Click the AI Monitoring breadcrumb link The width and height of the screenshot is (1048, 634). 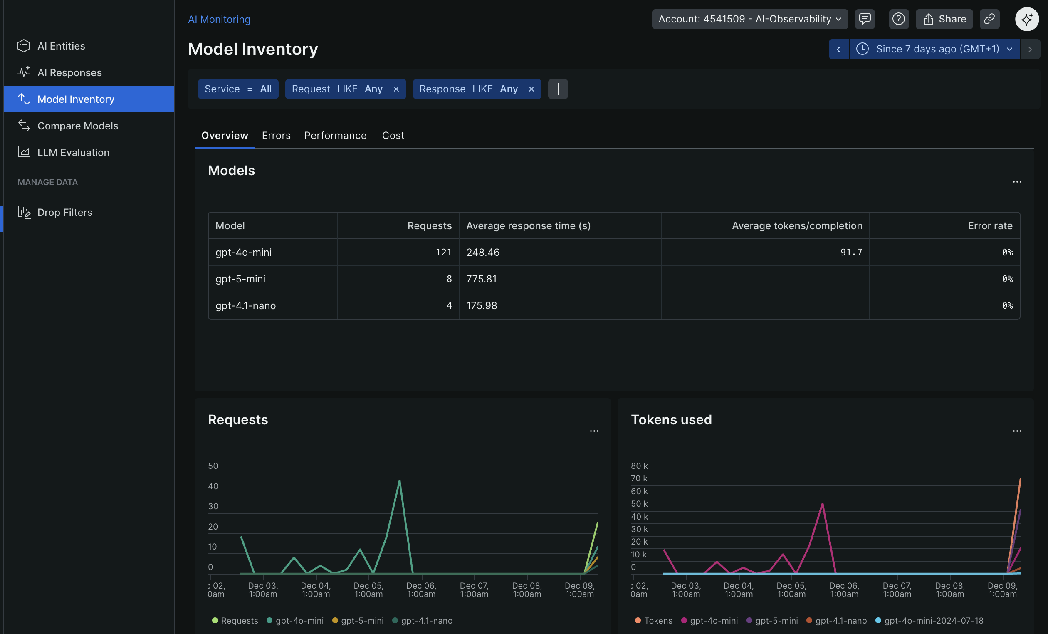[x=219, y=20]
